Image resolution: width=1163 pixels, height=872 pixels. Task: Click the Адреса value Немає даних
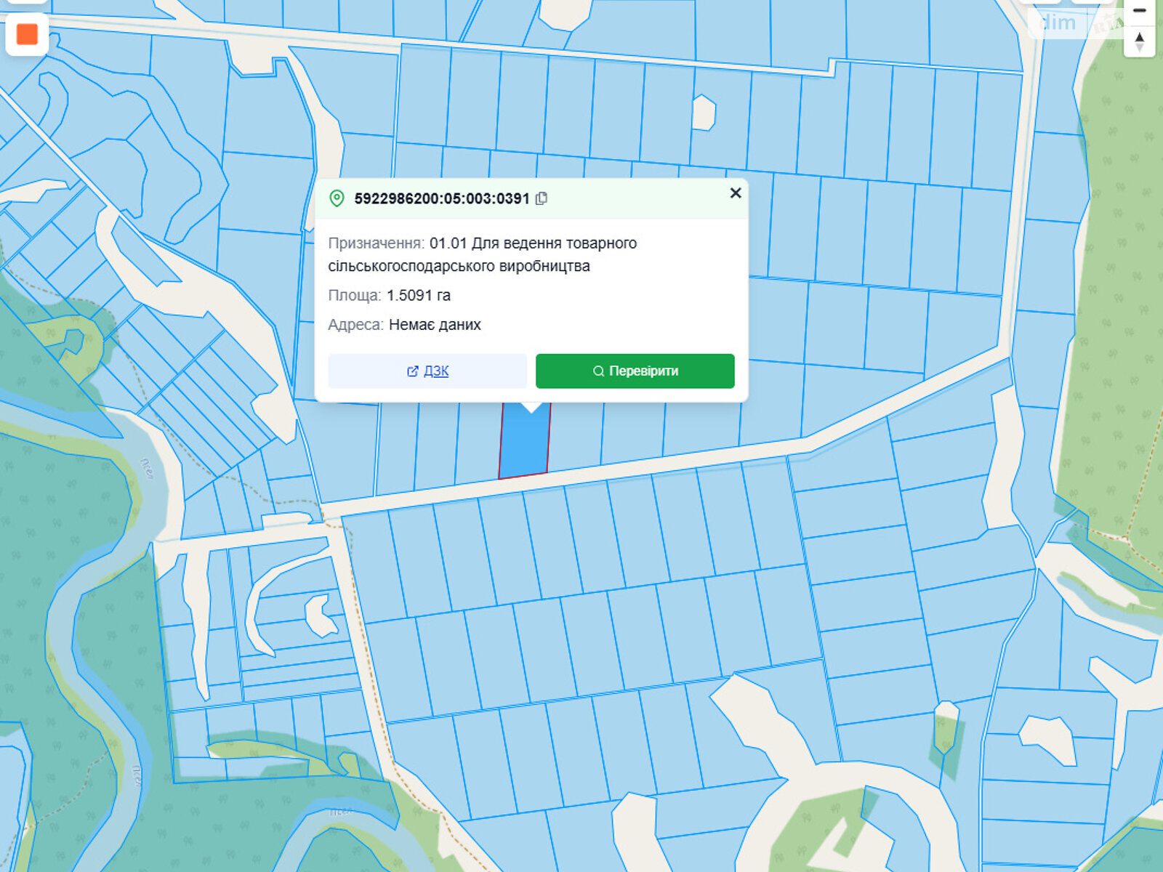tap(435, 325)
